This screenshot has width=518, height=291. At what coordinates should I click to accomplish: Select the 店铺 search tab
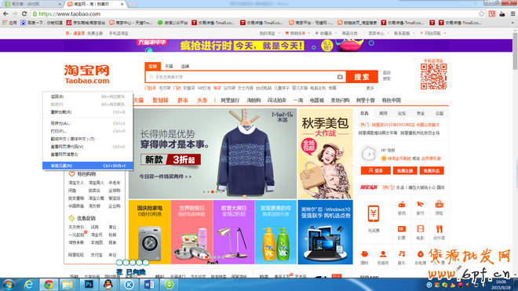pos(185,67)
